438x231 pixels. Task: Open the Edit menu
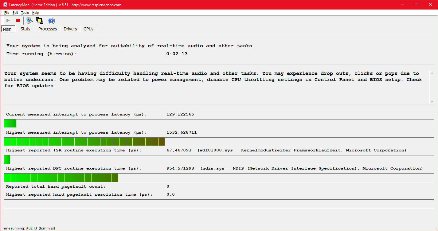[15, 13]
